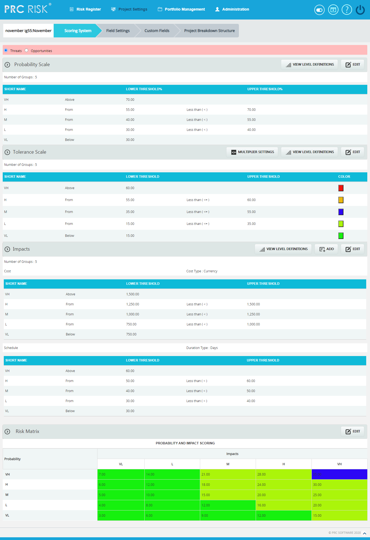The width and height of the screenshot is (370, 540).
Task: View level definitions for Probability Scale
Action: click(309, 64)
